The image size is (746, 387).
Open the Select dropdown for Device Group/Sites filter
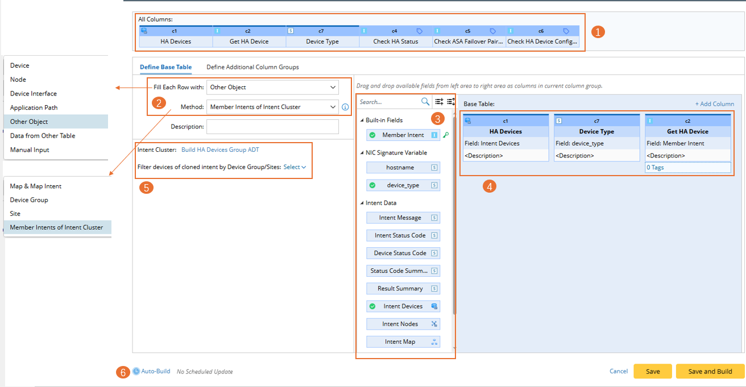295,167
